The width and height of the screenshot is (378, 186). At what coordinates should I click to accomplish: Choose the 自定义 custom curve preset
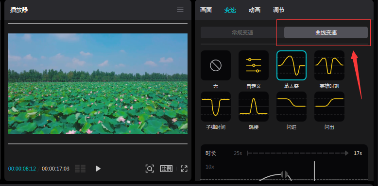click(253, 65)
